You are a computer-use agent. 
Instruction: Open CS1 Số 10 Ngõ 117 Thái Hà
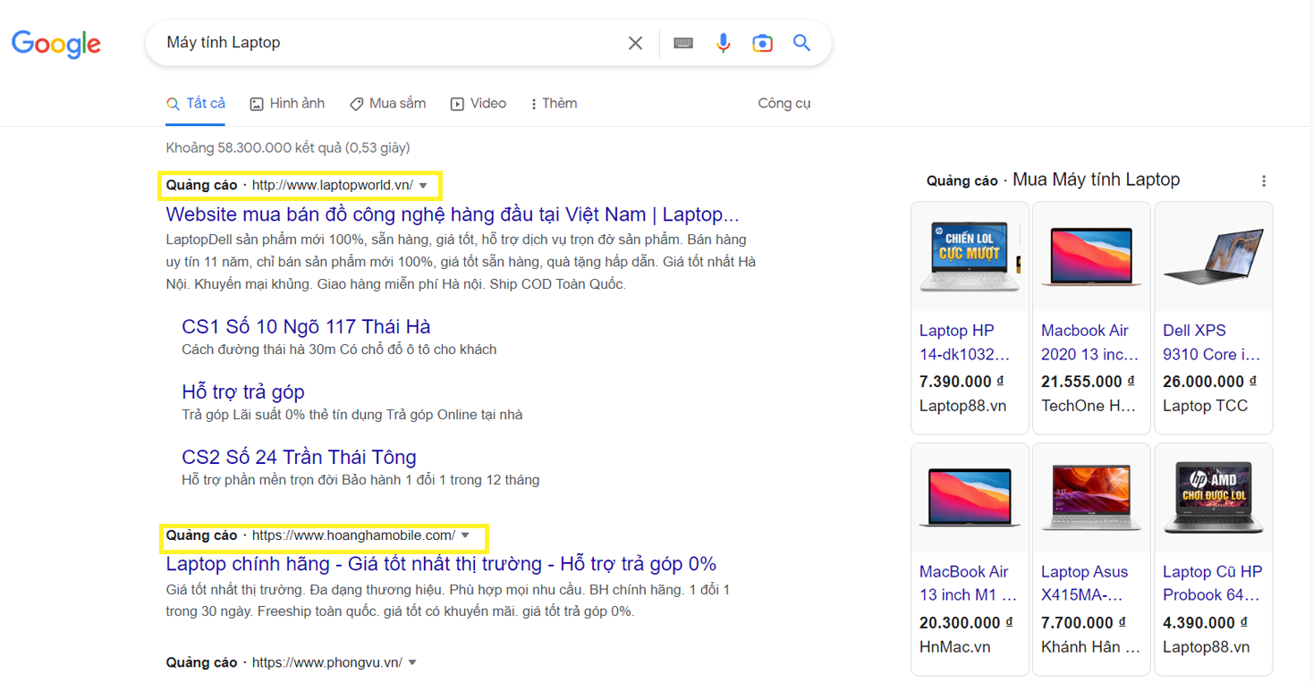click(306, 327)
